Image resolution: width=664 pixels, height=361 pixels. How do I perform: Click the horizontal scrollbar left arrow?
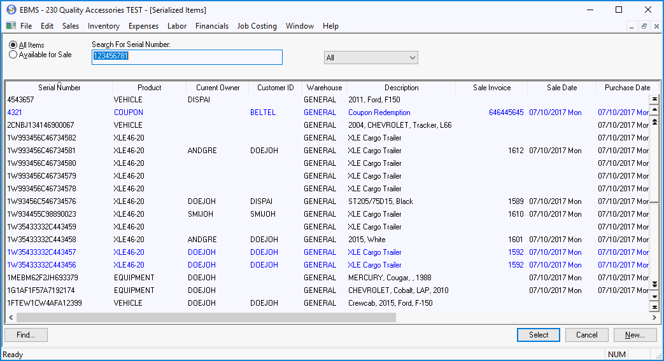pos(11,317)
